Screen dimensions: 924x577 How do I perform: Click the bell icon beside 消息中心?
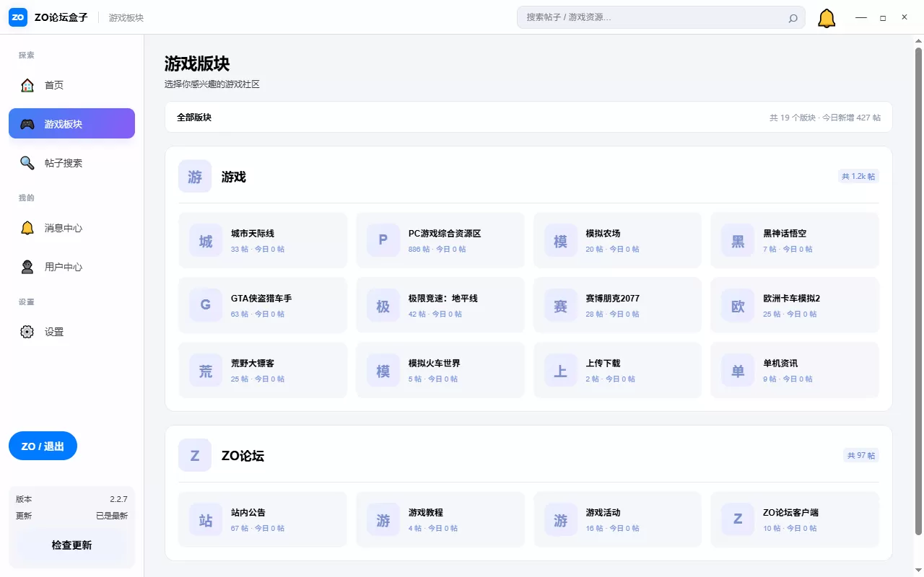point(27,228)
